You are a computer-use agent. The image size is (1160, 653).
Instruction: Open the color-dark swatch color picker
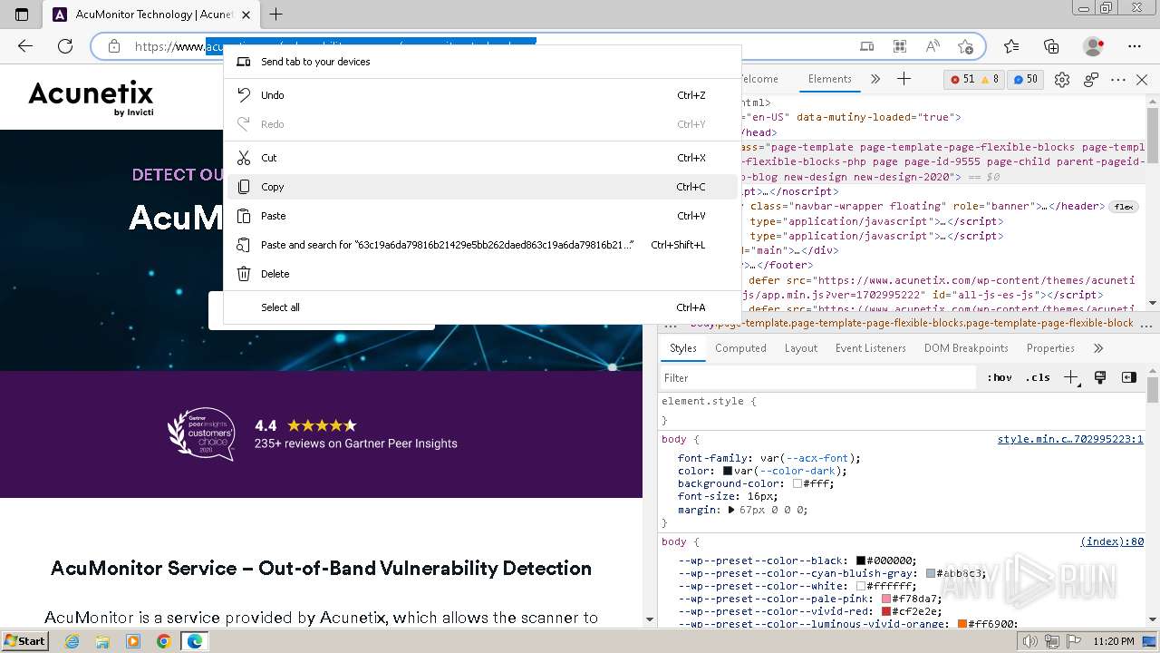[728, 472]
